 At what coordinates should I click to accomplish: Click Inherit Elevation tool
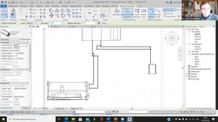pyautogui.click(x=137, y=13)
